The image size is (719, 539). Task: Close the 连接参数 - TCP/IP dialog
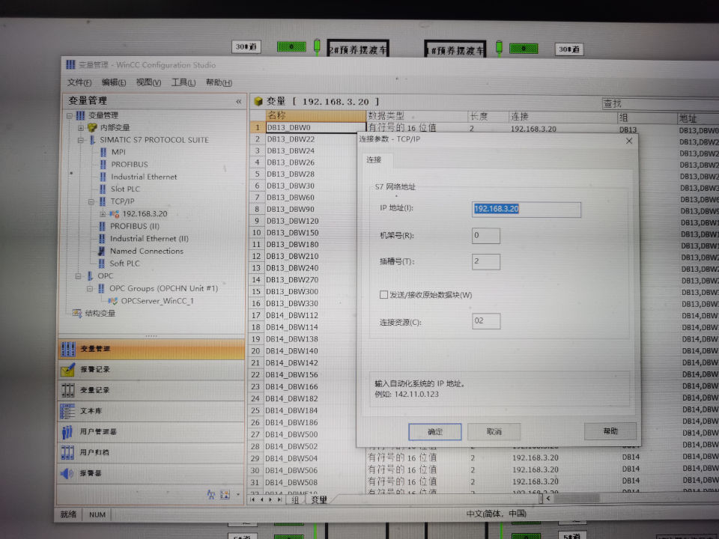pos(629,141)
